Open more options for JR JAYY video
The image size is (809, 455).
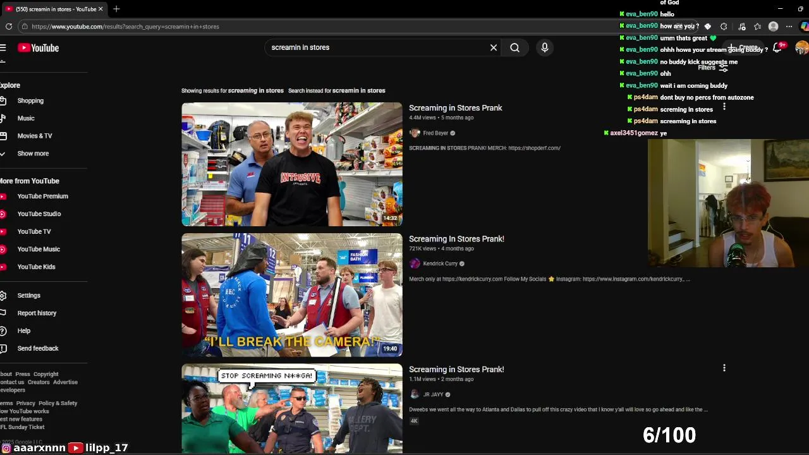(724, 368)
